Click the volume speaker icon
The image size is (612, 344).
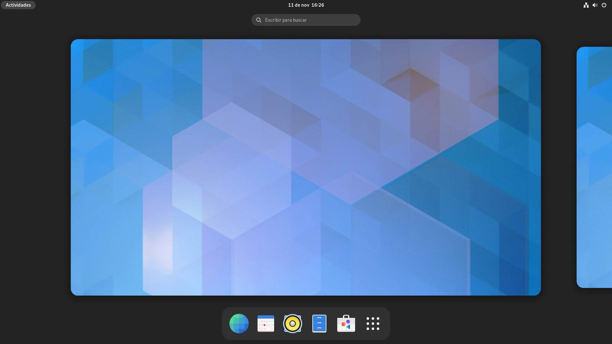click(x=595, y=5)
